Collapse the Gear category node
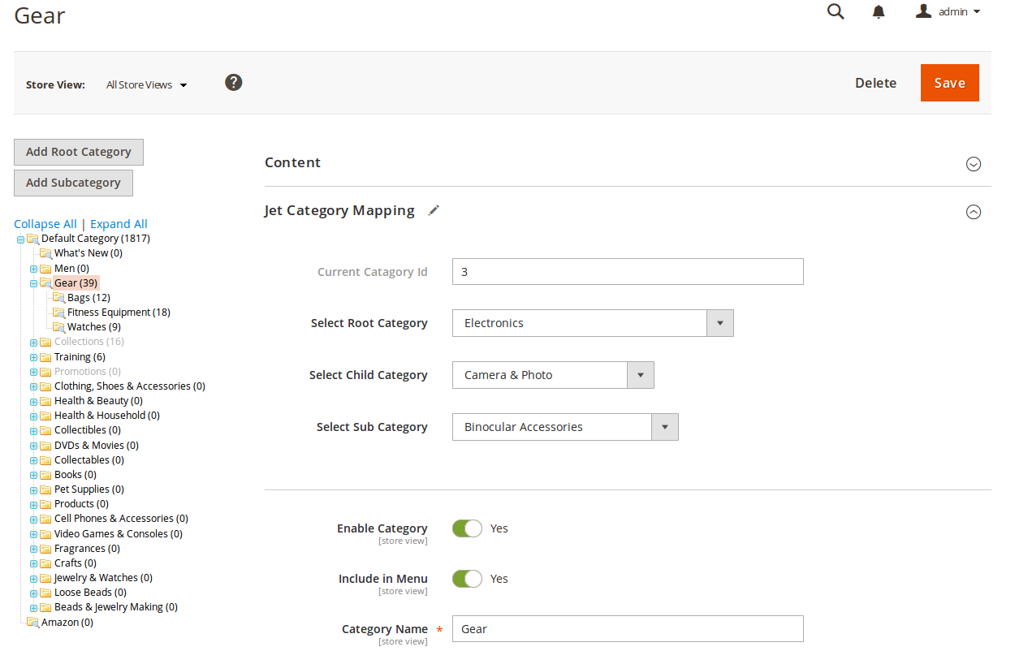The height and width of the screenshot is (664, 1015). point(33,283)
